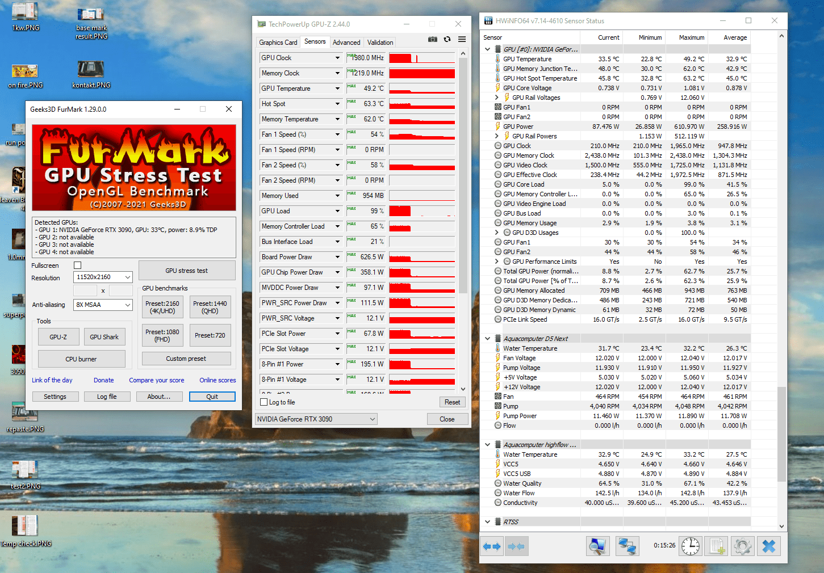Collapse Aquacomputer D5 Next group
The image size is (824, 573).
[487, 339]
